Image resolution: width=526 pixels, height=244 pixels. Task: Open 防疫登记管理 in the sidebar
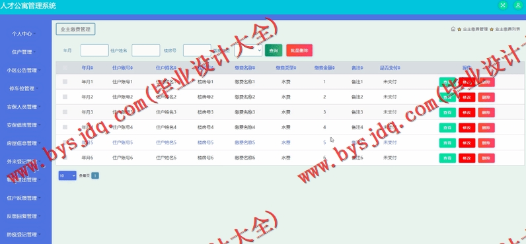click(x=24, y=234)
